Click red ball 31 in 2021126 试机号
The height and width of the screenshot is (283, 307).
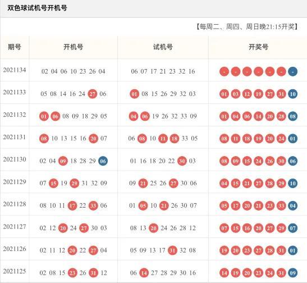click(x=172, y=250)
